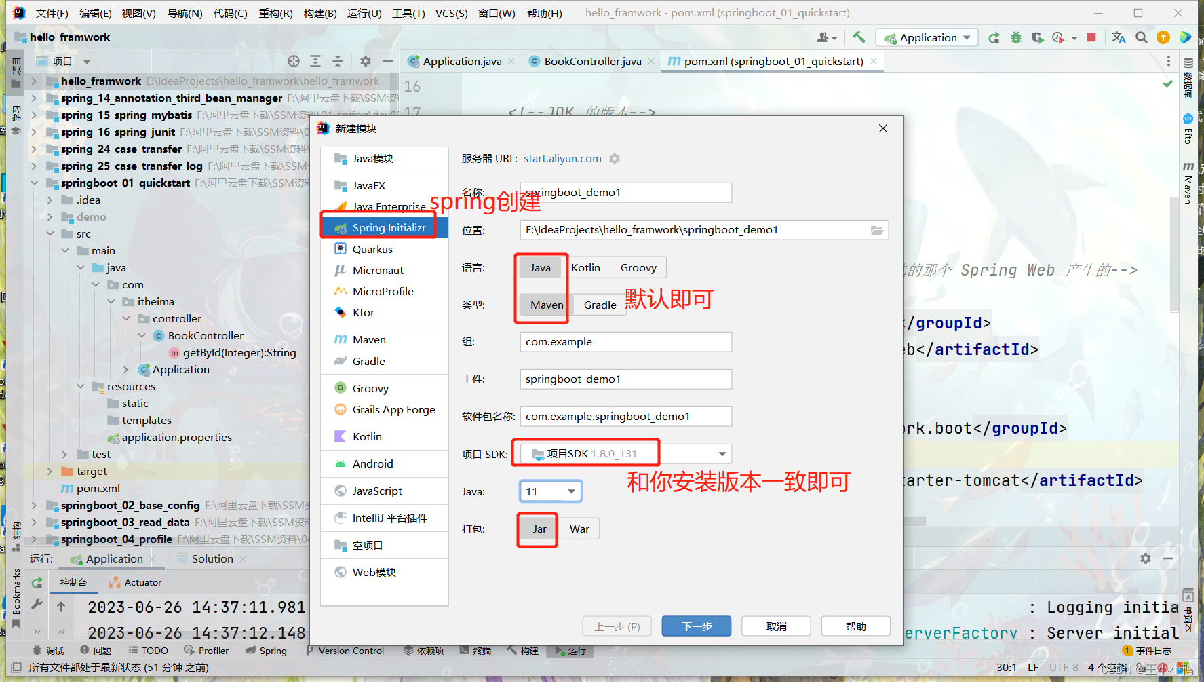This screenshot has height=682, width=1204.
Task: Collapse the controller package node
Action: (x=125, y=318)
